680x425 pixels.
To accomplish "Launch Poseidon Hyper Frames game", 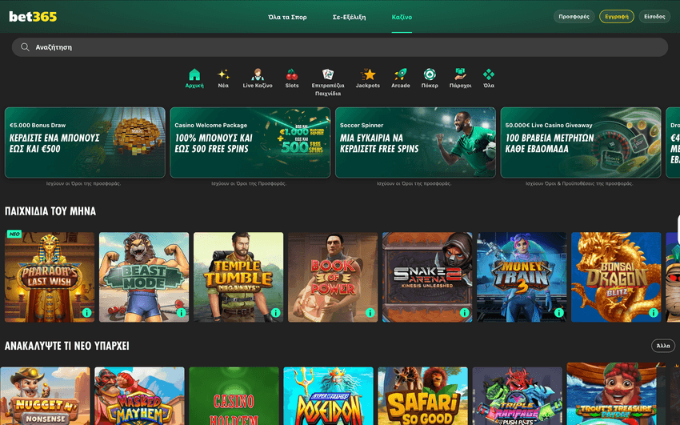I will [328, 396].
